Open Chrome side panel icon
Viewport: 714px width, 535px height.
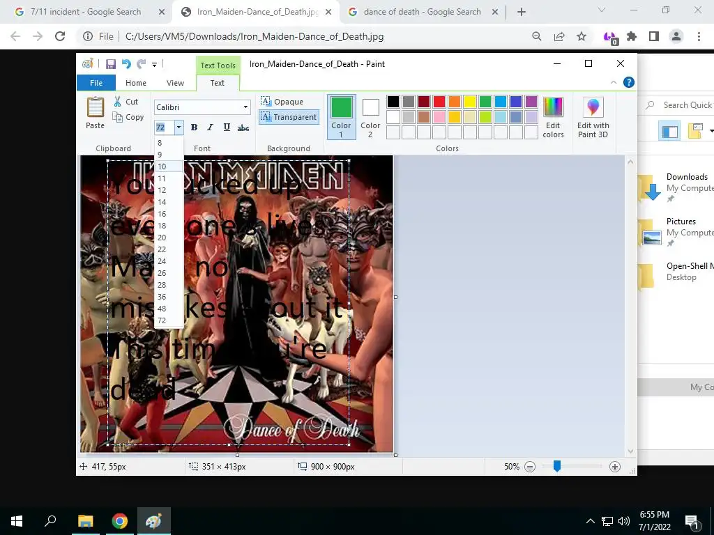pyautogui.click(x=654, y=36)
